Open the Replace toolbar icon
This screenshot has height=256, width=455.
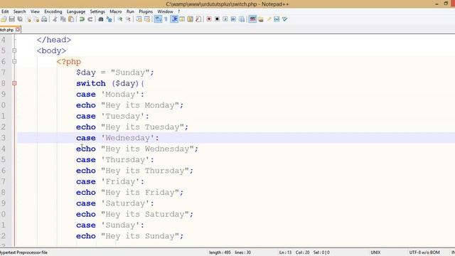pos(109,19)
